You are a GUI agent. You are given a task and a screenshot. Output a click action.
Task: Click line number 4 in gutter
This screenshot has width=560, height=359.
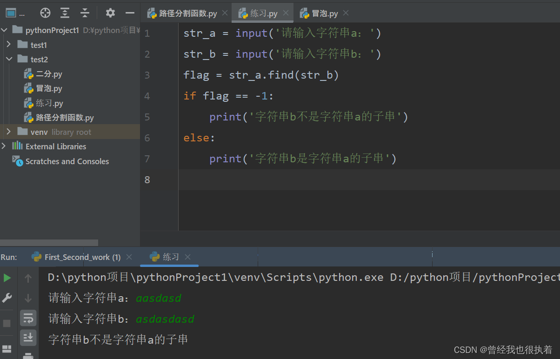(x=147, y=96)
